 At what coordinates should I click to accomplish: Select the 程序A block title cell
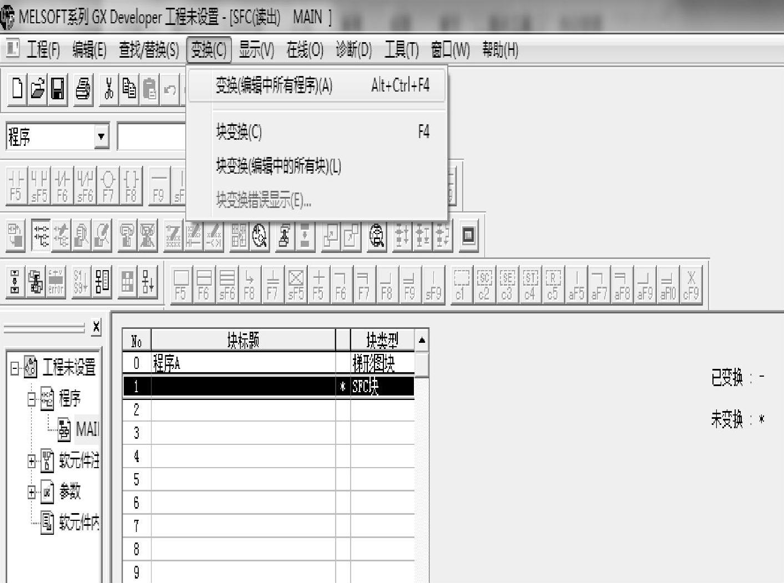pos(243,363)
